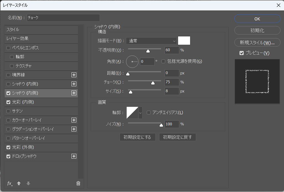The height and width of the screenshot is (192, 284).
Task: Click the ノイズ value field showing 100
Action: pyautogui.click(x=172, y=124)
